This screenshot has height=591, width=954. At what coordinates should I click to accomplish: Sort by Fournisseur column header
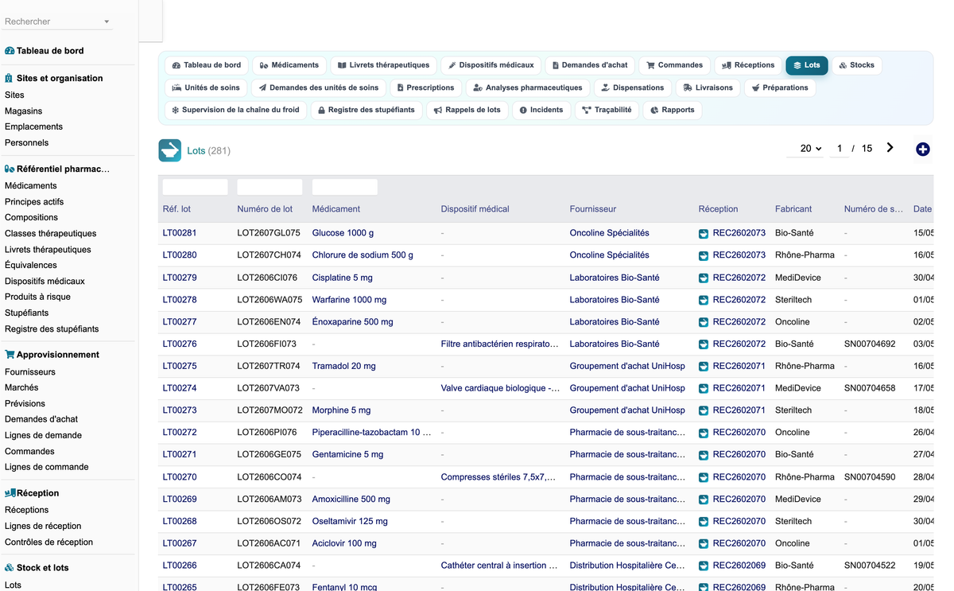pos(593,209)
